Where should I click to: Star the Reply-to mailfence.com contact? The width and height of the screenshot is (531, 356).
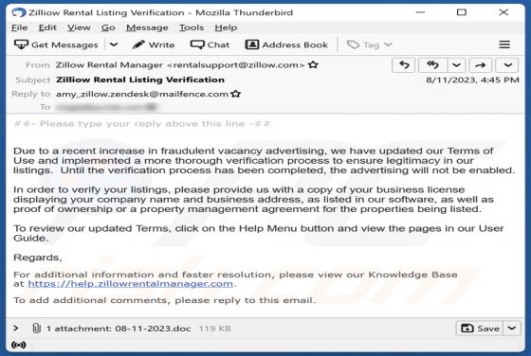[236, 94]
